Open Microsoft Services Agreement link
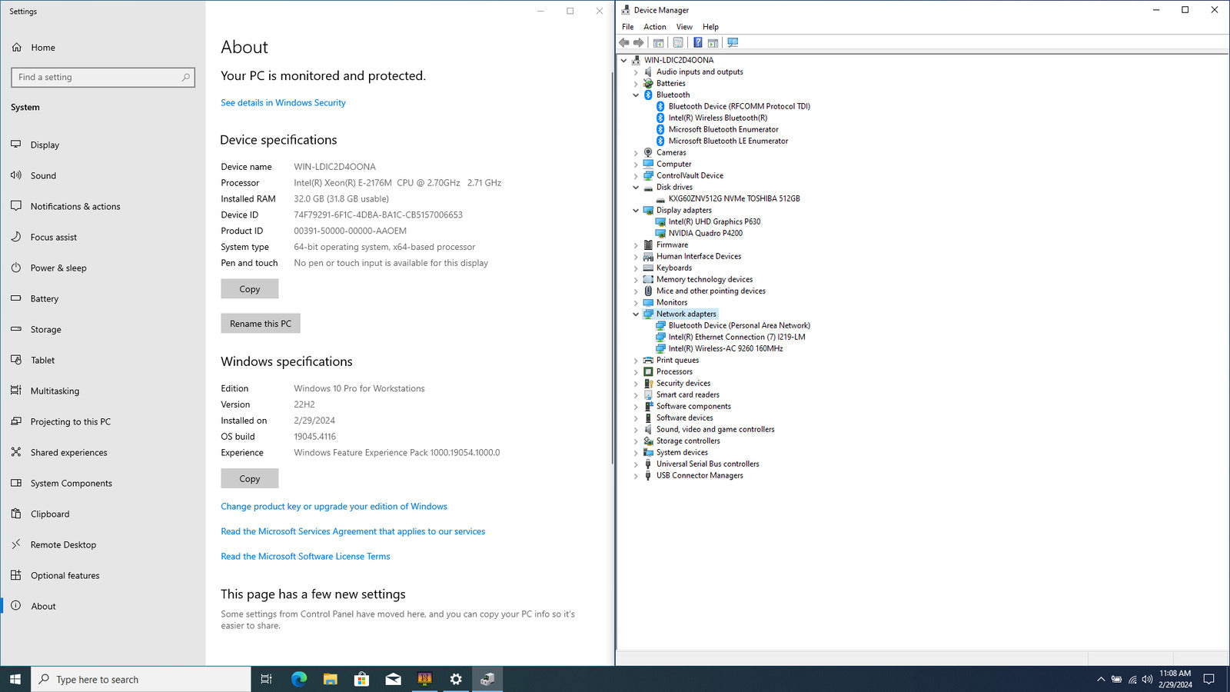The image size is (1230, 692). click(353, 531)
